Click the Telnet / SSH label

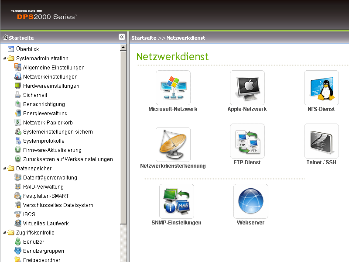321,162
